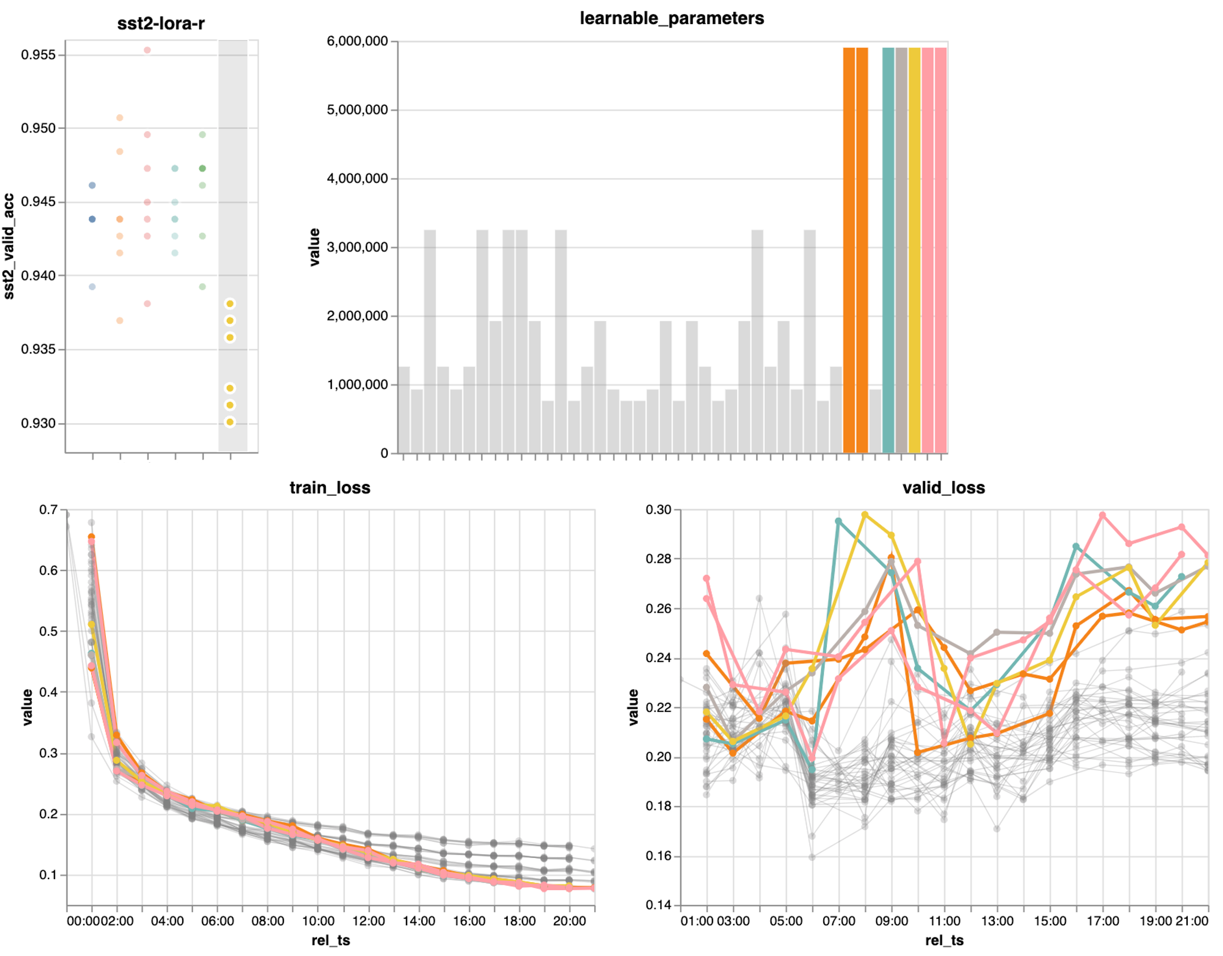
Task: Select the dark green point in scatter plot
Action: click(x=203, y=168)
